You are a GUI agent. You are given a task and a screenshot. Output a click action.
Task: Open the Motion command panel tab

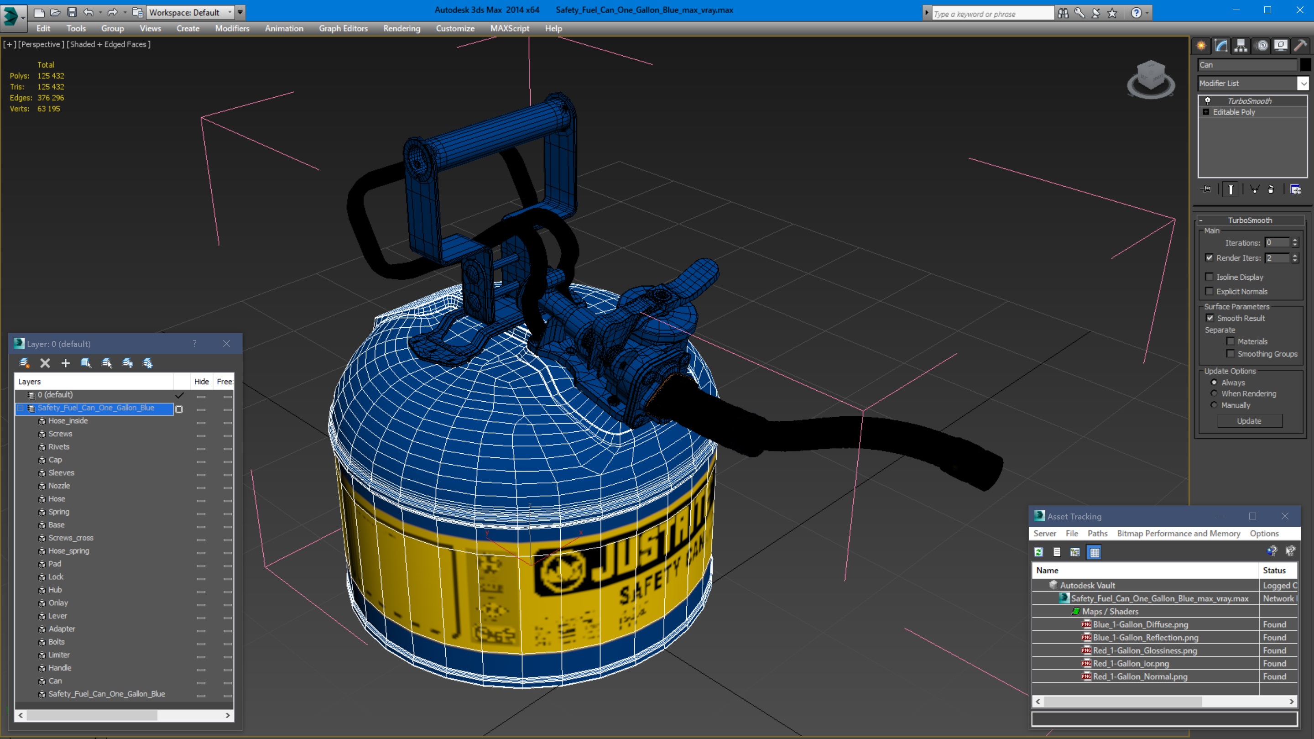point(1262,46)
